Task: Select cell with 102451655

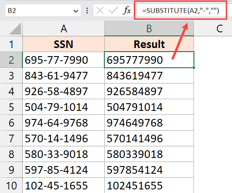Action: click(x=149, y=185)
